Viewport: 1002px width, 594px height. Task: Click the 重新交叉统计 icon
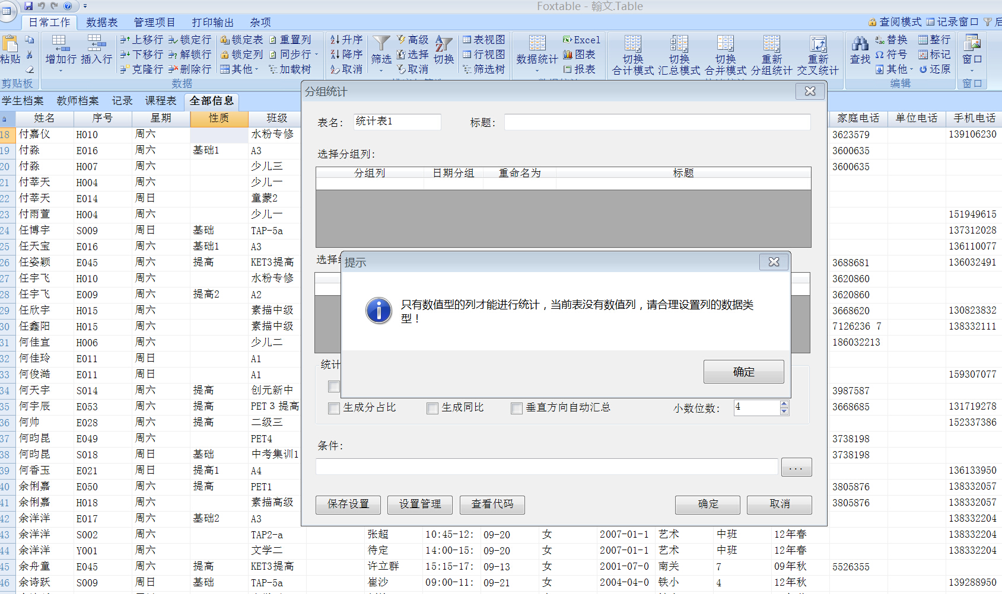[818, 54]
